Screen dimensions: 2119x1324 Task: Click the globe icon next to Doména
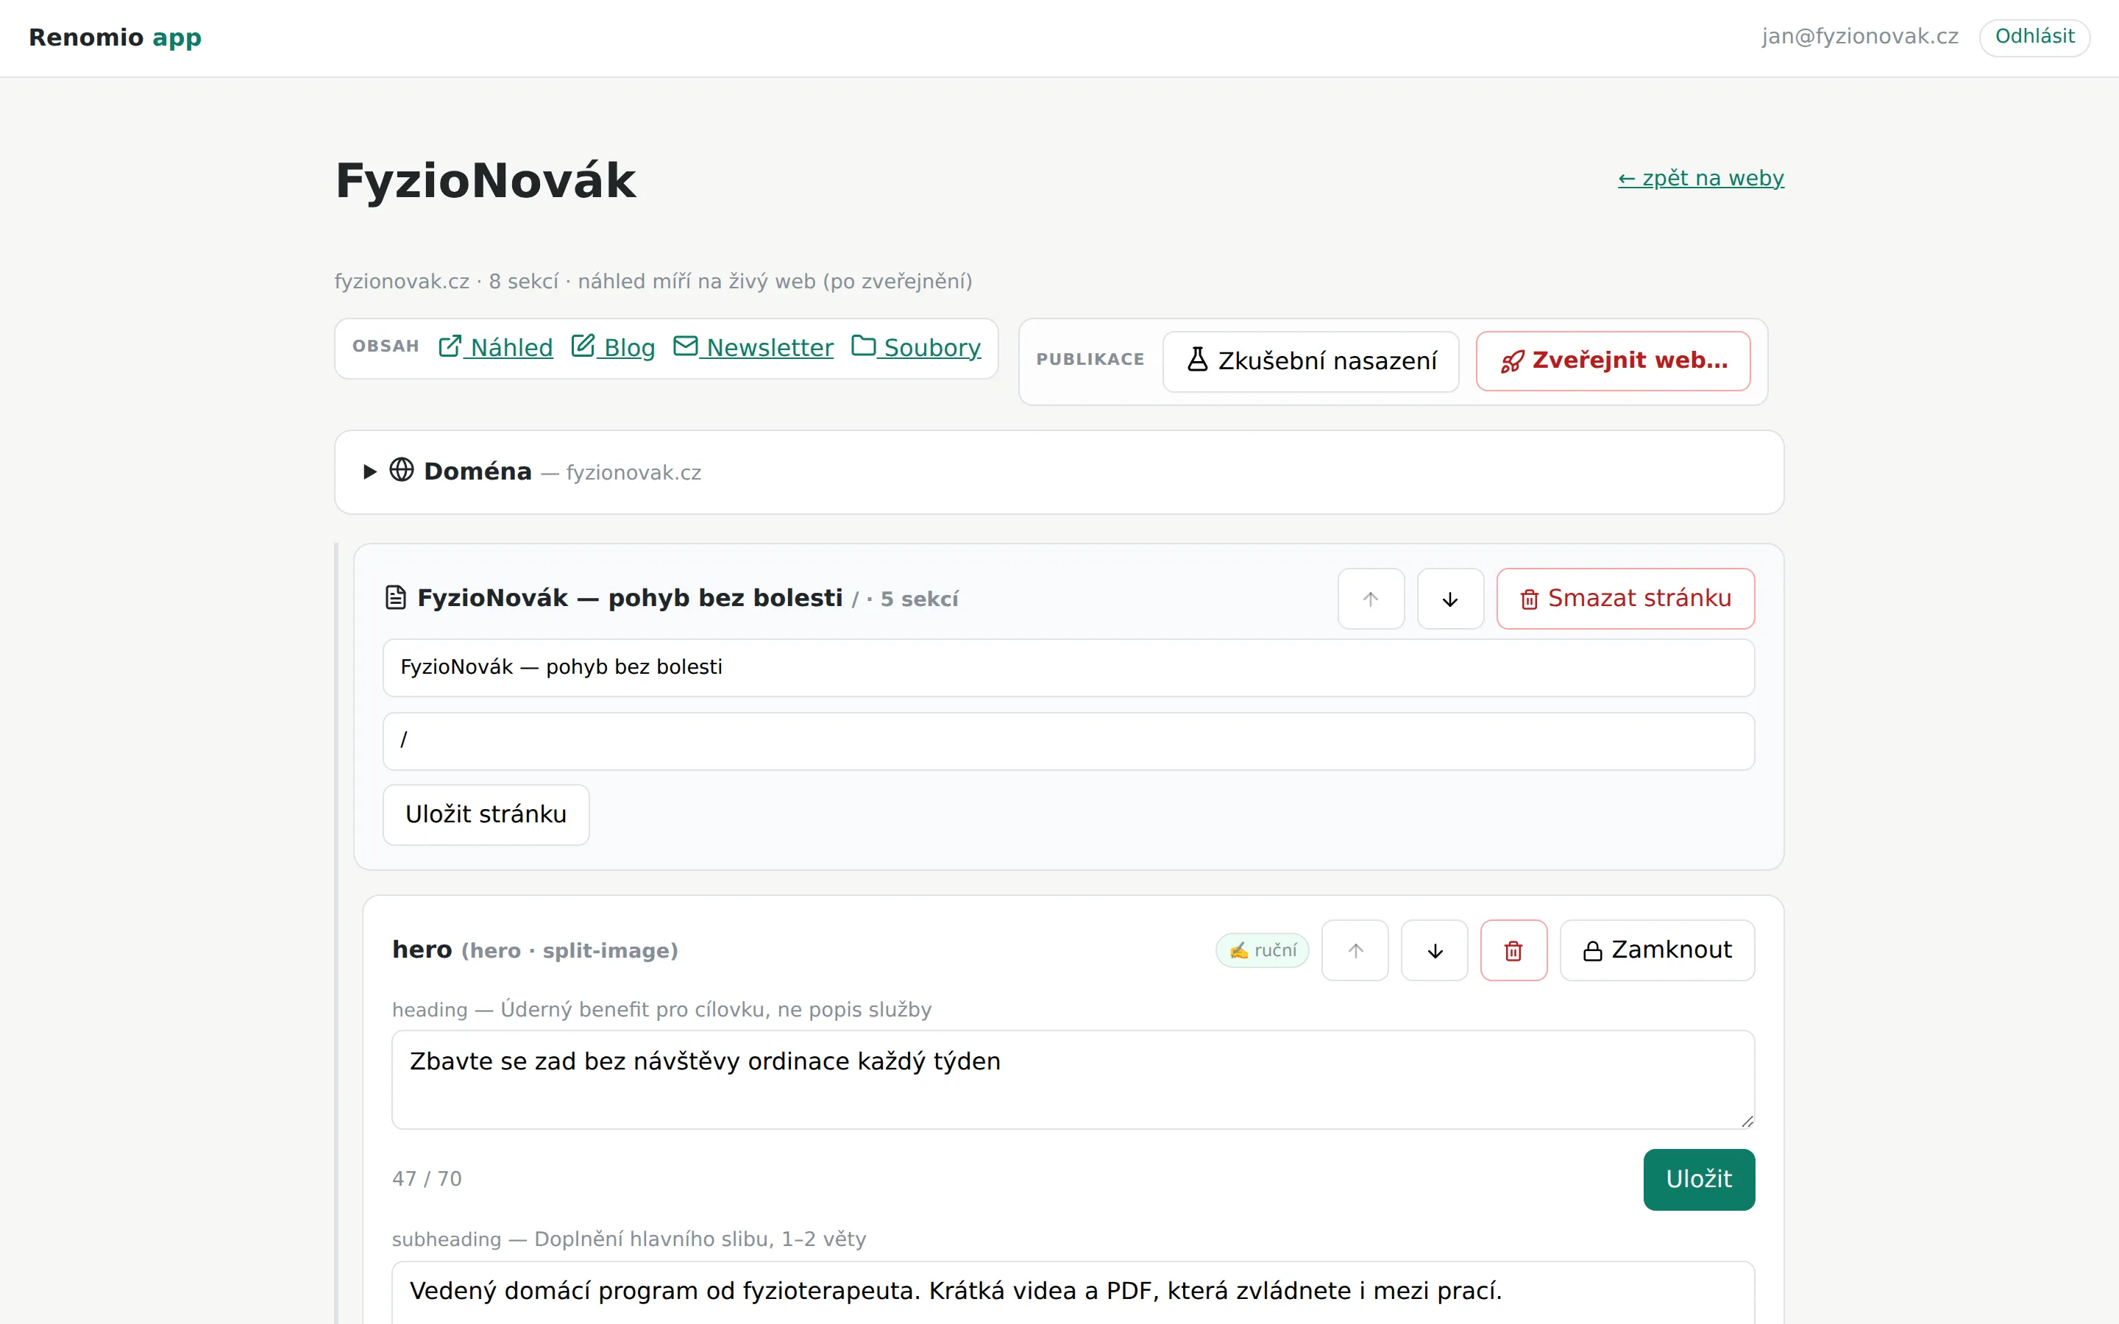pyautogui.click(x=402, y=470)
